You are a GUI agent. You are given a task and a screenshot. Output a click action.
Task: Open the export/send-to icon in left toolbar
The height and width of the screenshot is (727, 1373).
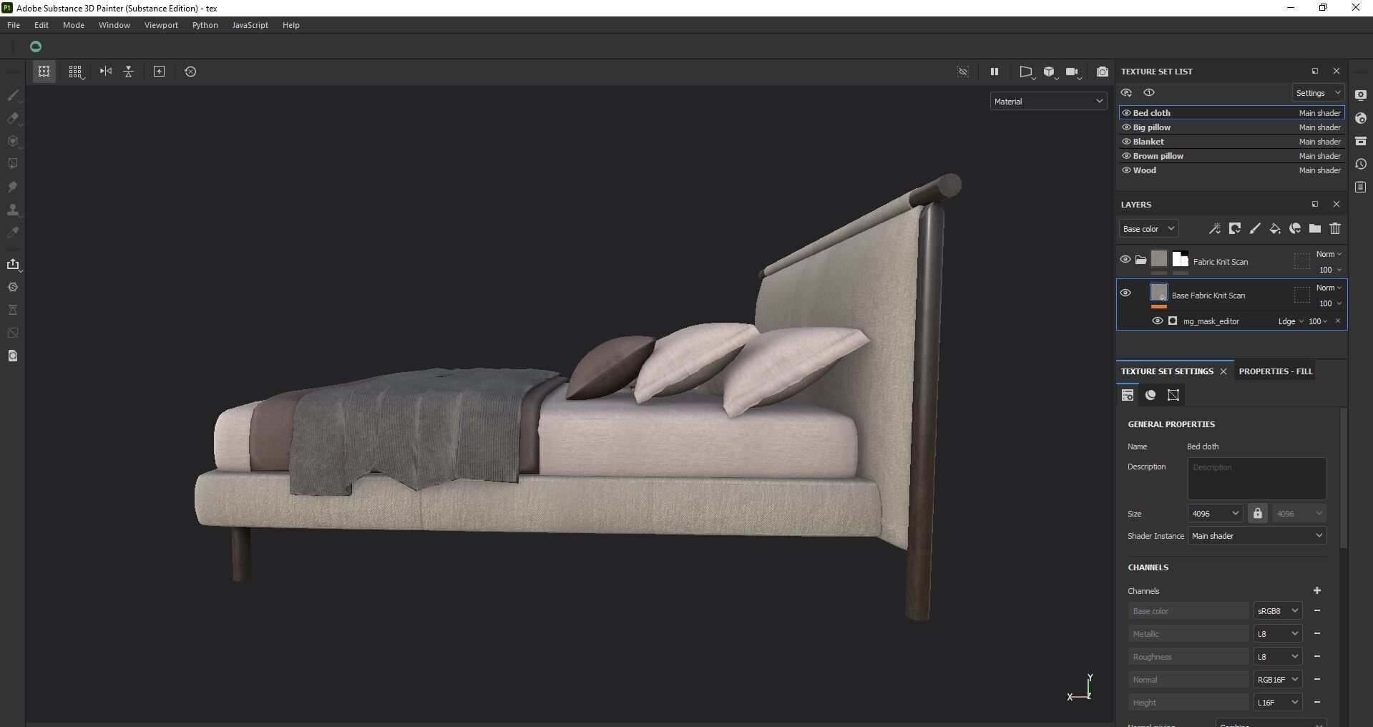[x=12, y=264]
